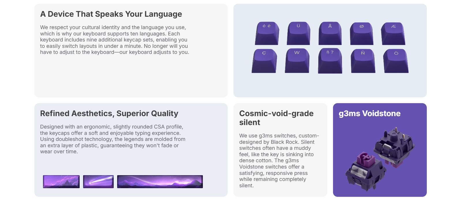
Task: Click the W keycap
Action: point(297,61)
